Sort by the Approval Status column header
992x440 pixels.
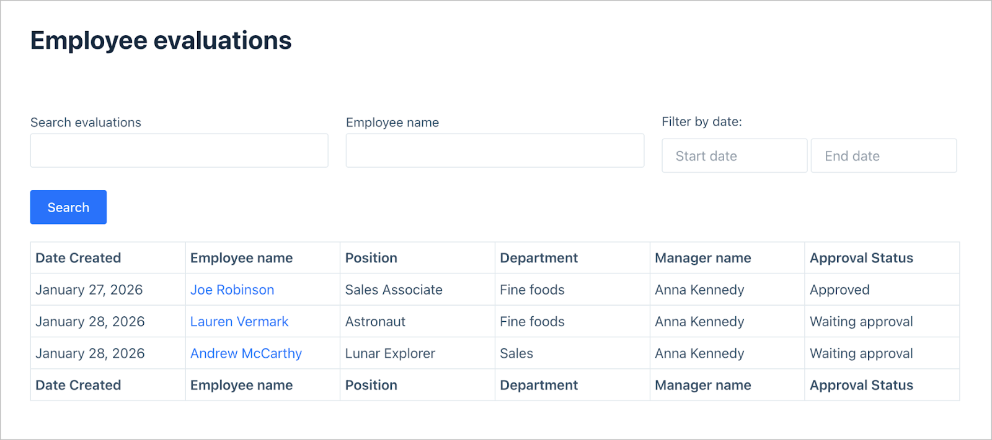861,257
